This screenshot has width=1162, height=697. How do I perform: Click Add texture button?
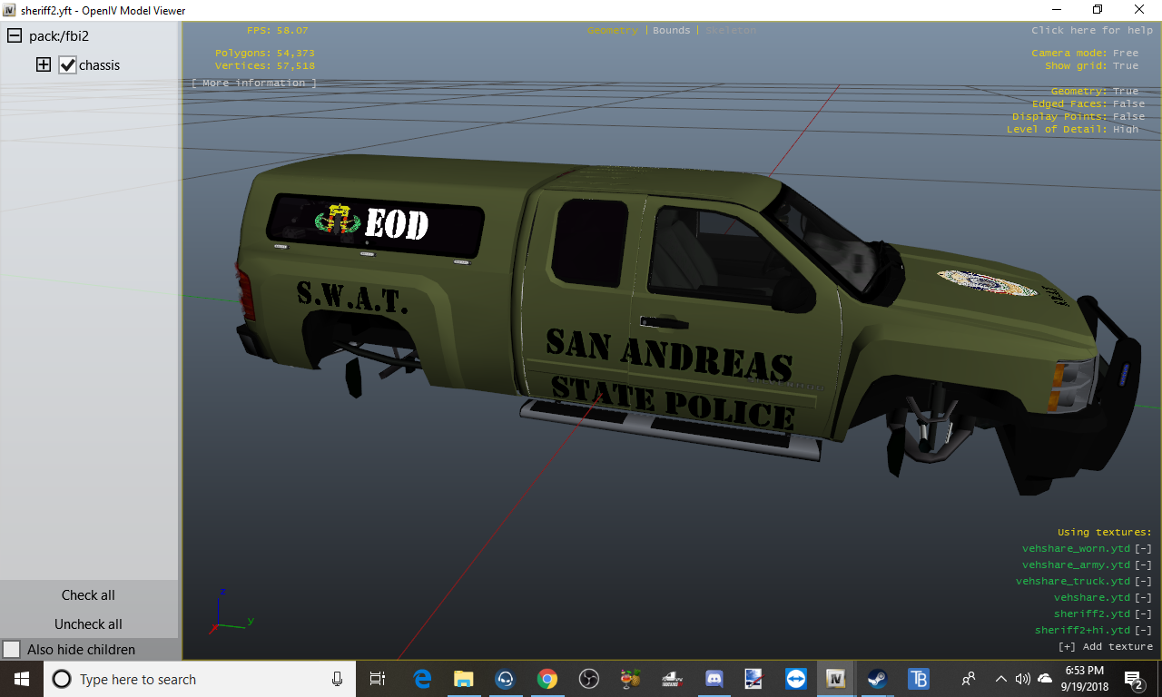pyautogui.click(x=1106, y=647)
